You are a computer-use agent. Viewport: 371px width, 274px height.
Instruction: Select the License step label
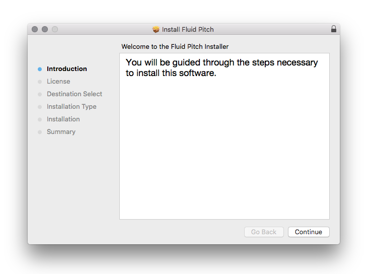(58, 82)
